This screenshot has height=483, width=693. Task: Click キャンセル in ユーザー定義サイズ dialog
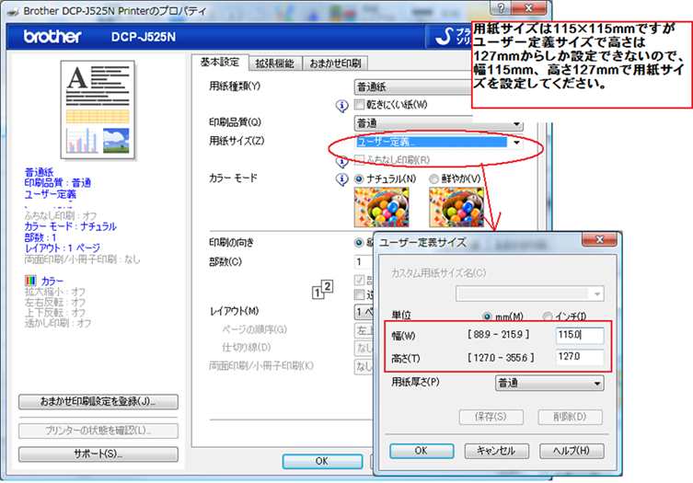coord(496,451)
